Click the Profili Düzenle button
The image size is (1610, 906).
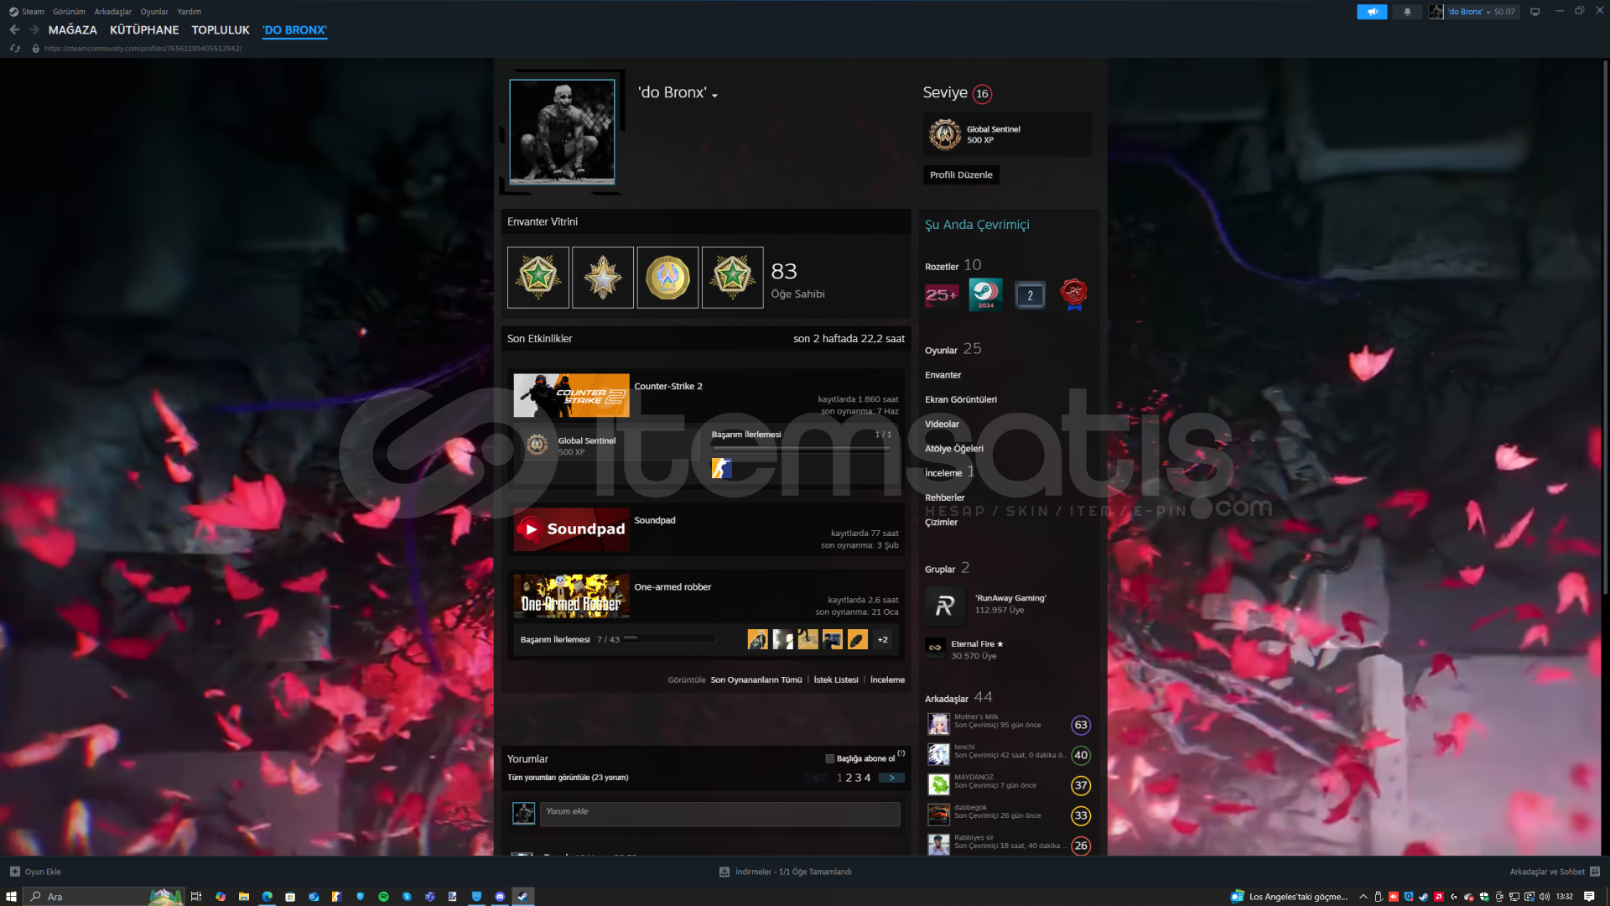click(961, 174)
